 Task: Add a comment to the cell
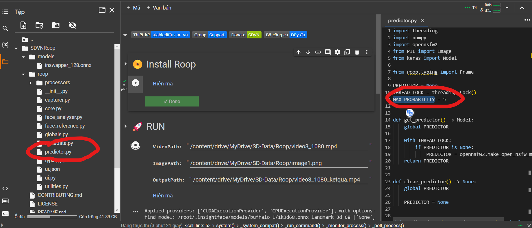[x=328, y=52]
